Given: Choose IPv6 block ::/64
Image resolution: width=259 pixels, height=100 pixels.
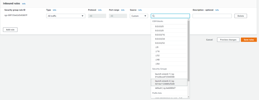Looking at the screenshot, I should tap(169, 64).
